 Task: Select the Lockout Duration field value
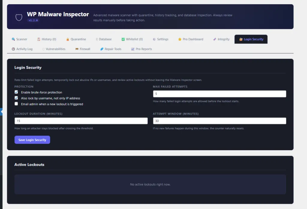pyautogui.click(x=81, y=121)
